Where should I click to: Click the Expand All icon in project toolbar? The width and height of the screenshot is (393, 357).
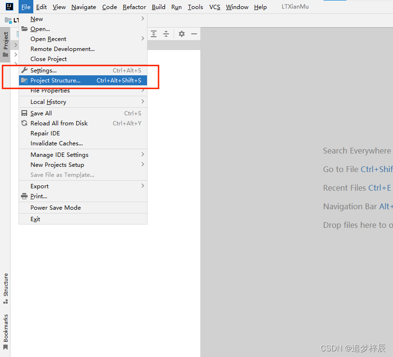coord(154,34)
